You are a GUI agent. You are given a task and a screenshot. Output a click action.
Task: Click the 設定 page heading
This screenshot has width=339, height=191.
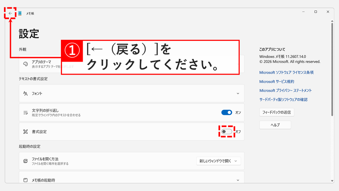coord(29,33)
